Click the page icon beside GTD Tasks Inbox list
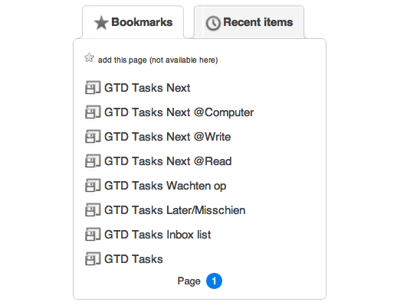The image size is (397, 305). [x=93, y=235]
